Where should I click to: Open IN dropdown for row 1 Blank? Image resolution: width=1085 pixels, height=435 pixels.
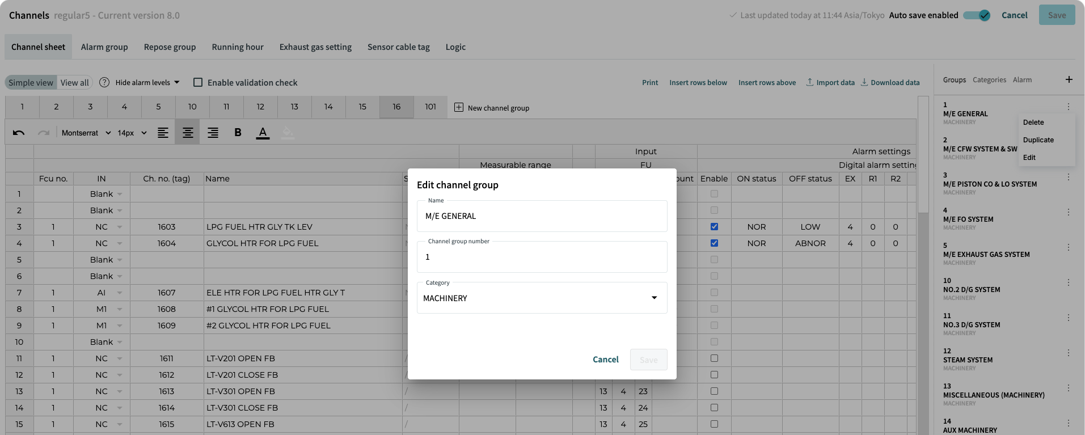120,194
